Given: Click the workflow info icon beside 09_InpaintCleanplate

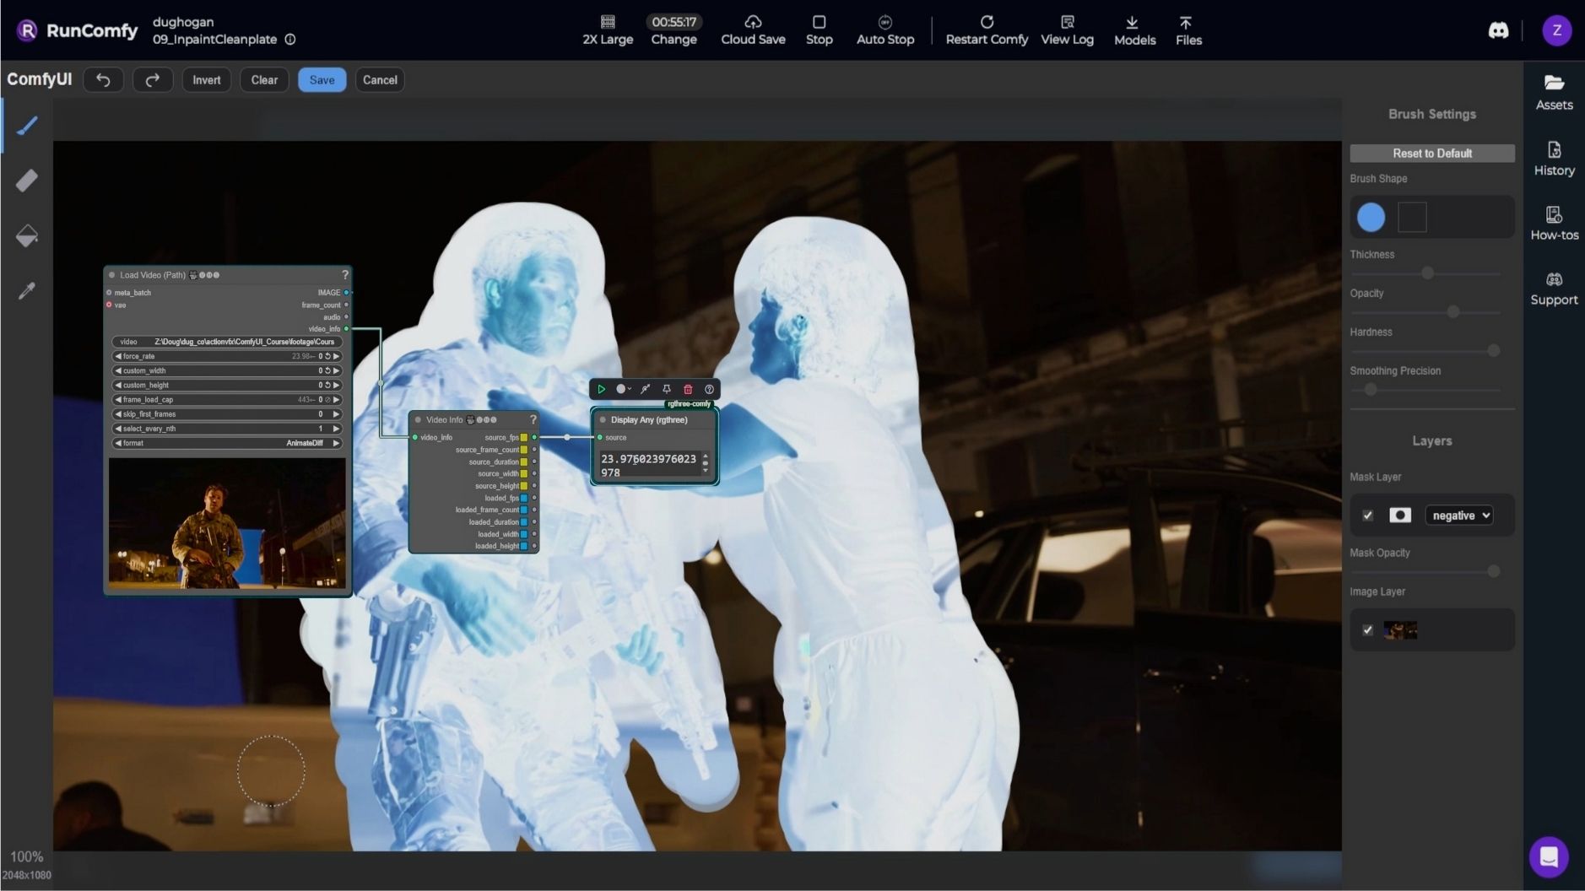Looking at the screenshot, I should (290, 40).
